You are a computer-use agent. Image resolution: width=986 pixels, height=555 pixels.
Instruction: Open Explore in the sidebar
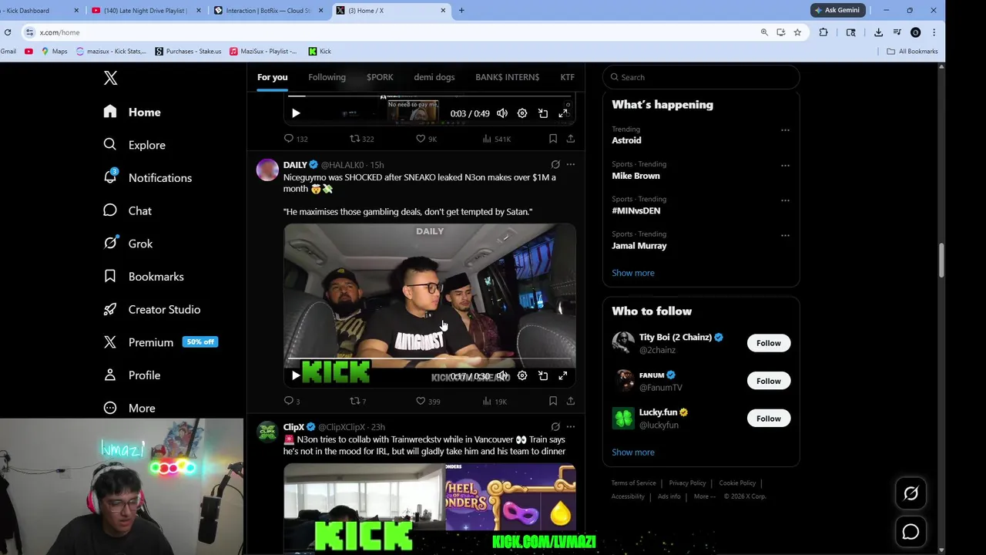click(135, 145)
